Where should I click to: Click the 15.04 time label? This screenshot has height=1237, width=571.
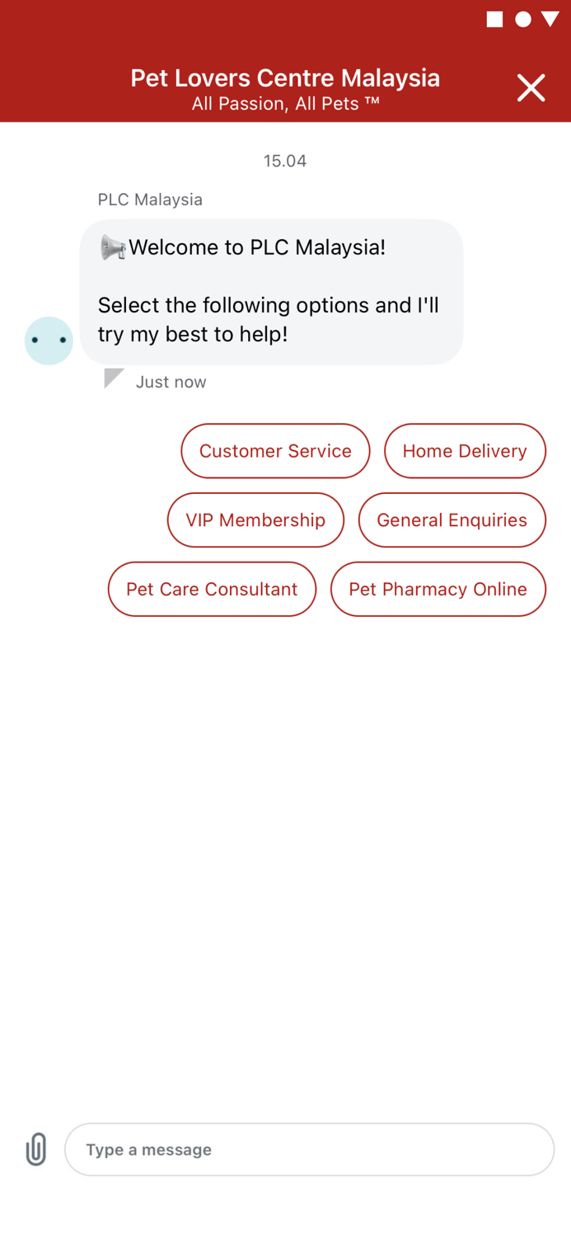coord(285,161)
